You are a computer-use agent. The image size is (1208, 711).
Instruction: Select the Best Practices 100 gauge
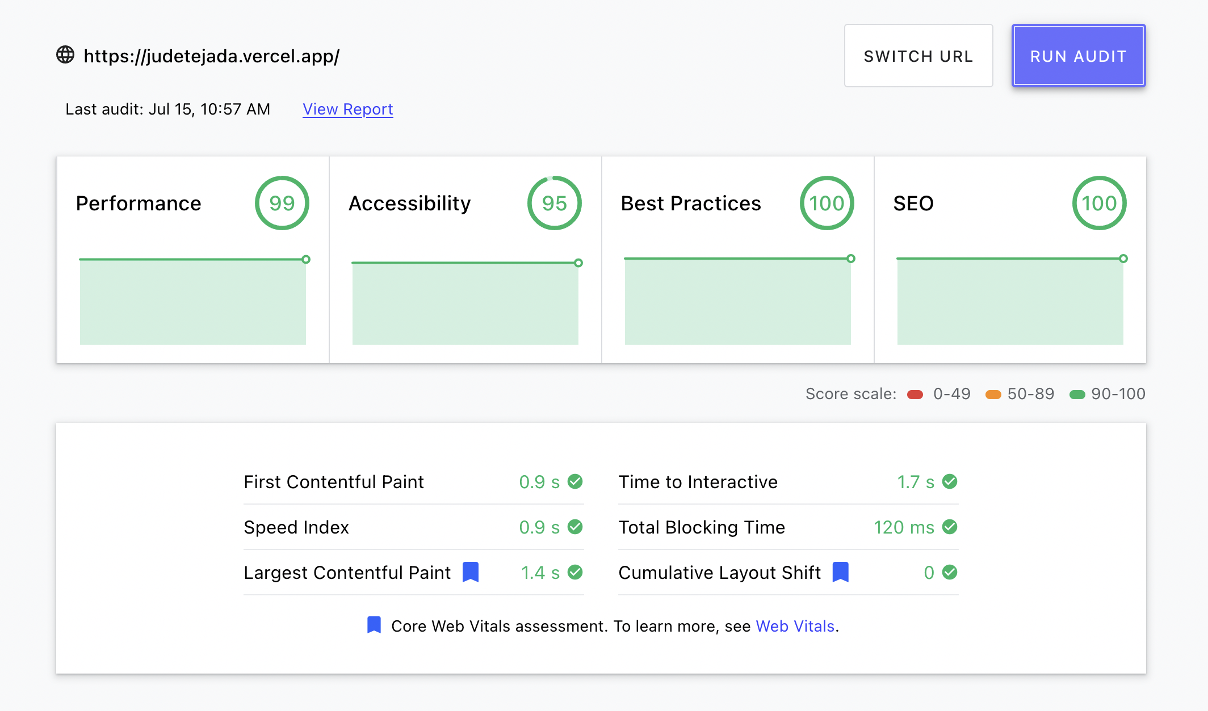coord(827,202)
